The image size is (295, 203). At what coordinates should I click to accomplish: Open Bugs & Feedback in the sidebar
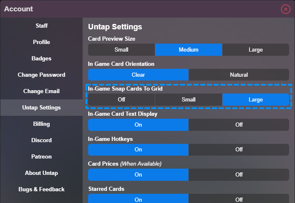click(x=41, y=189)
